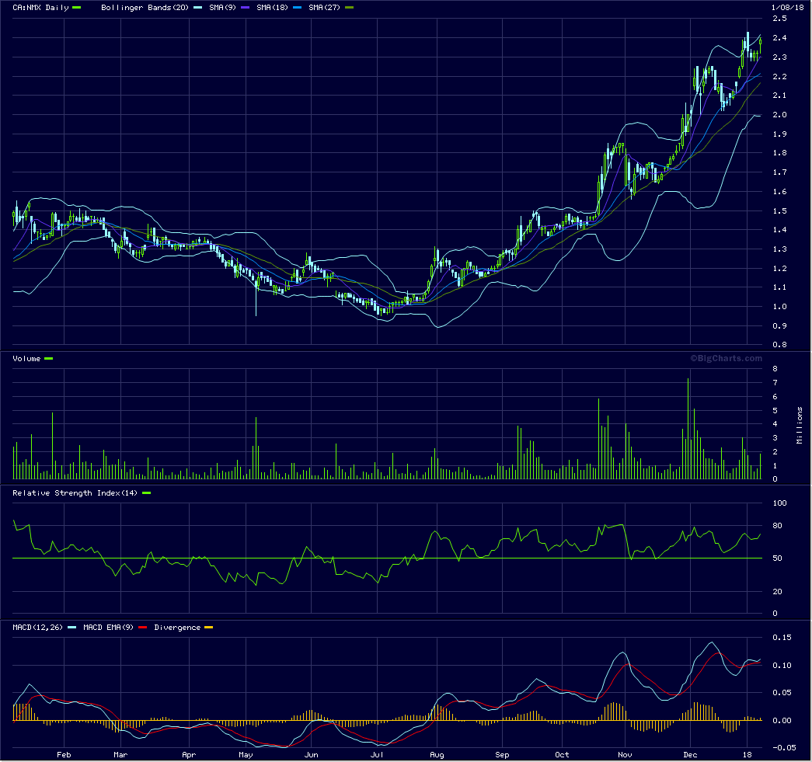Click the red MACD EMA(9) swatch
The image size is (812, 762).
tap(143, 628)
